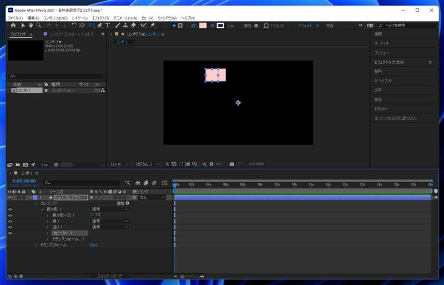Screen dimensions: 444x285
Task: Select the Horizontal Type tool
Action: tap(108, 26)
